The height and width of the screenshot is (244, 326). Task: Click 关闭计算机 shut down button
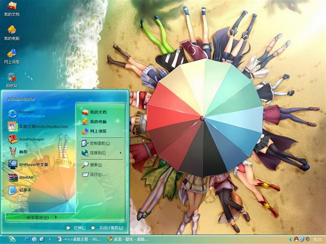point(106,228)
